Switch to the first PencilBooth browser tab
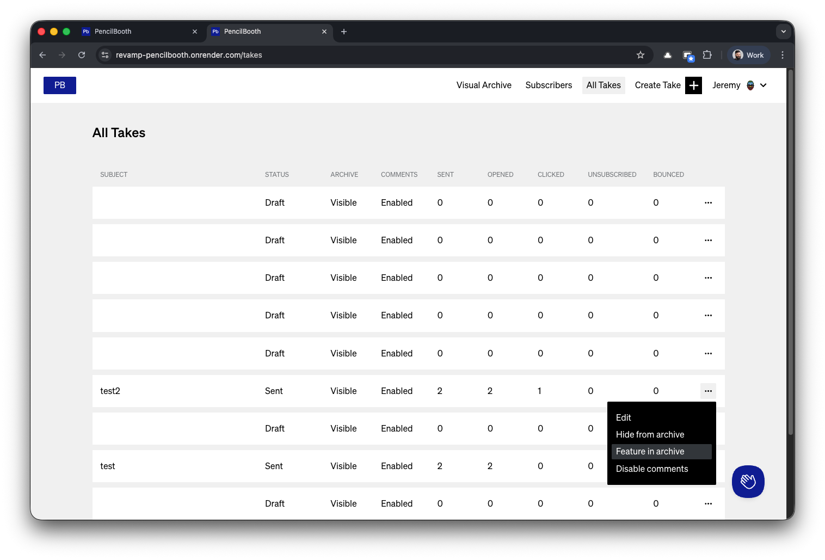Screen dimensions: 825x560 point(139,32)
